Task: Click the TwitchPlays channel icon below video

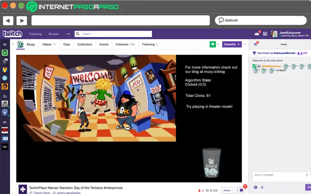Action: pos(23,189)
